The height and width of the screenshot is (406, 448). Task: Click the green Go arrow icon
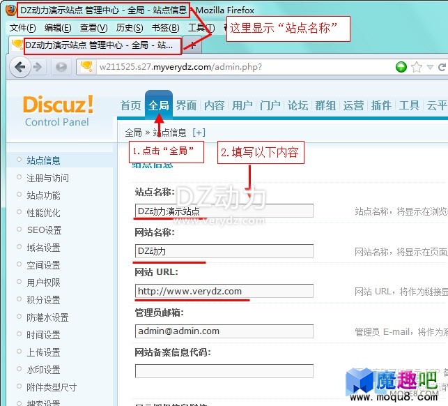click(x=401, y=67)
